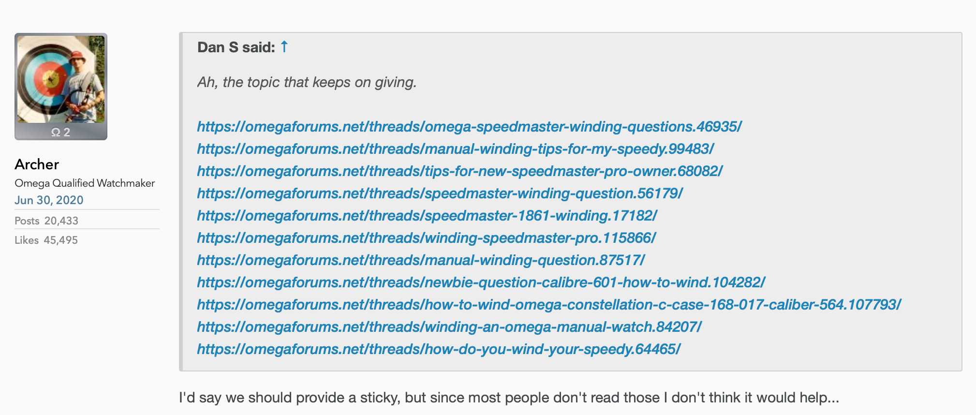Click the Omega badge under the avatar

[61, 132]
